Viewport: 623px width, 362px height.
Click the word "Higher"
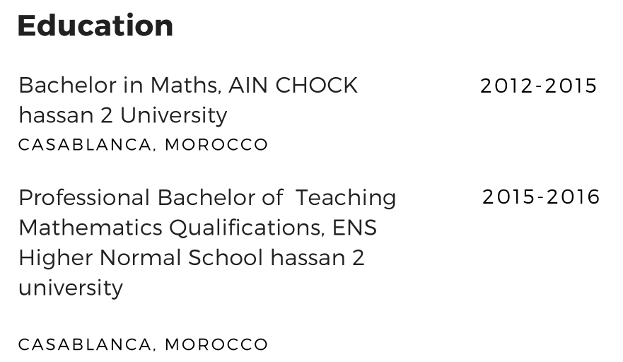(55, 257)
